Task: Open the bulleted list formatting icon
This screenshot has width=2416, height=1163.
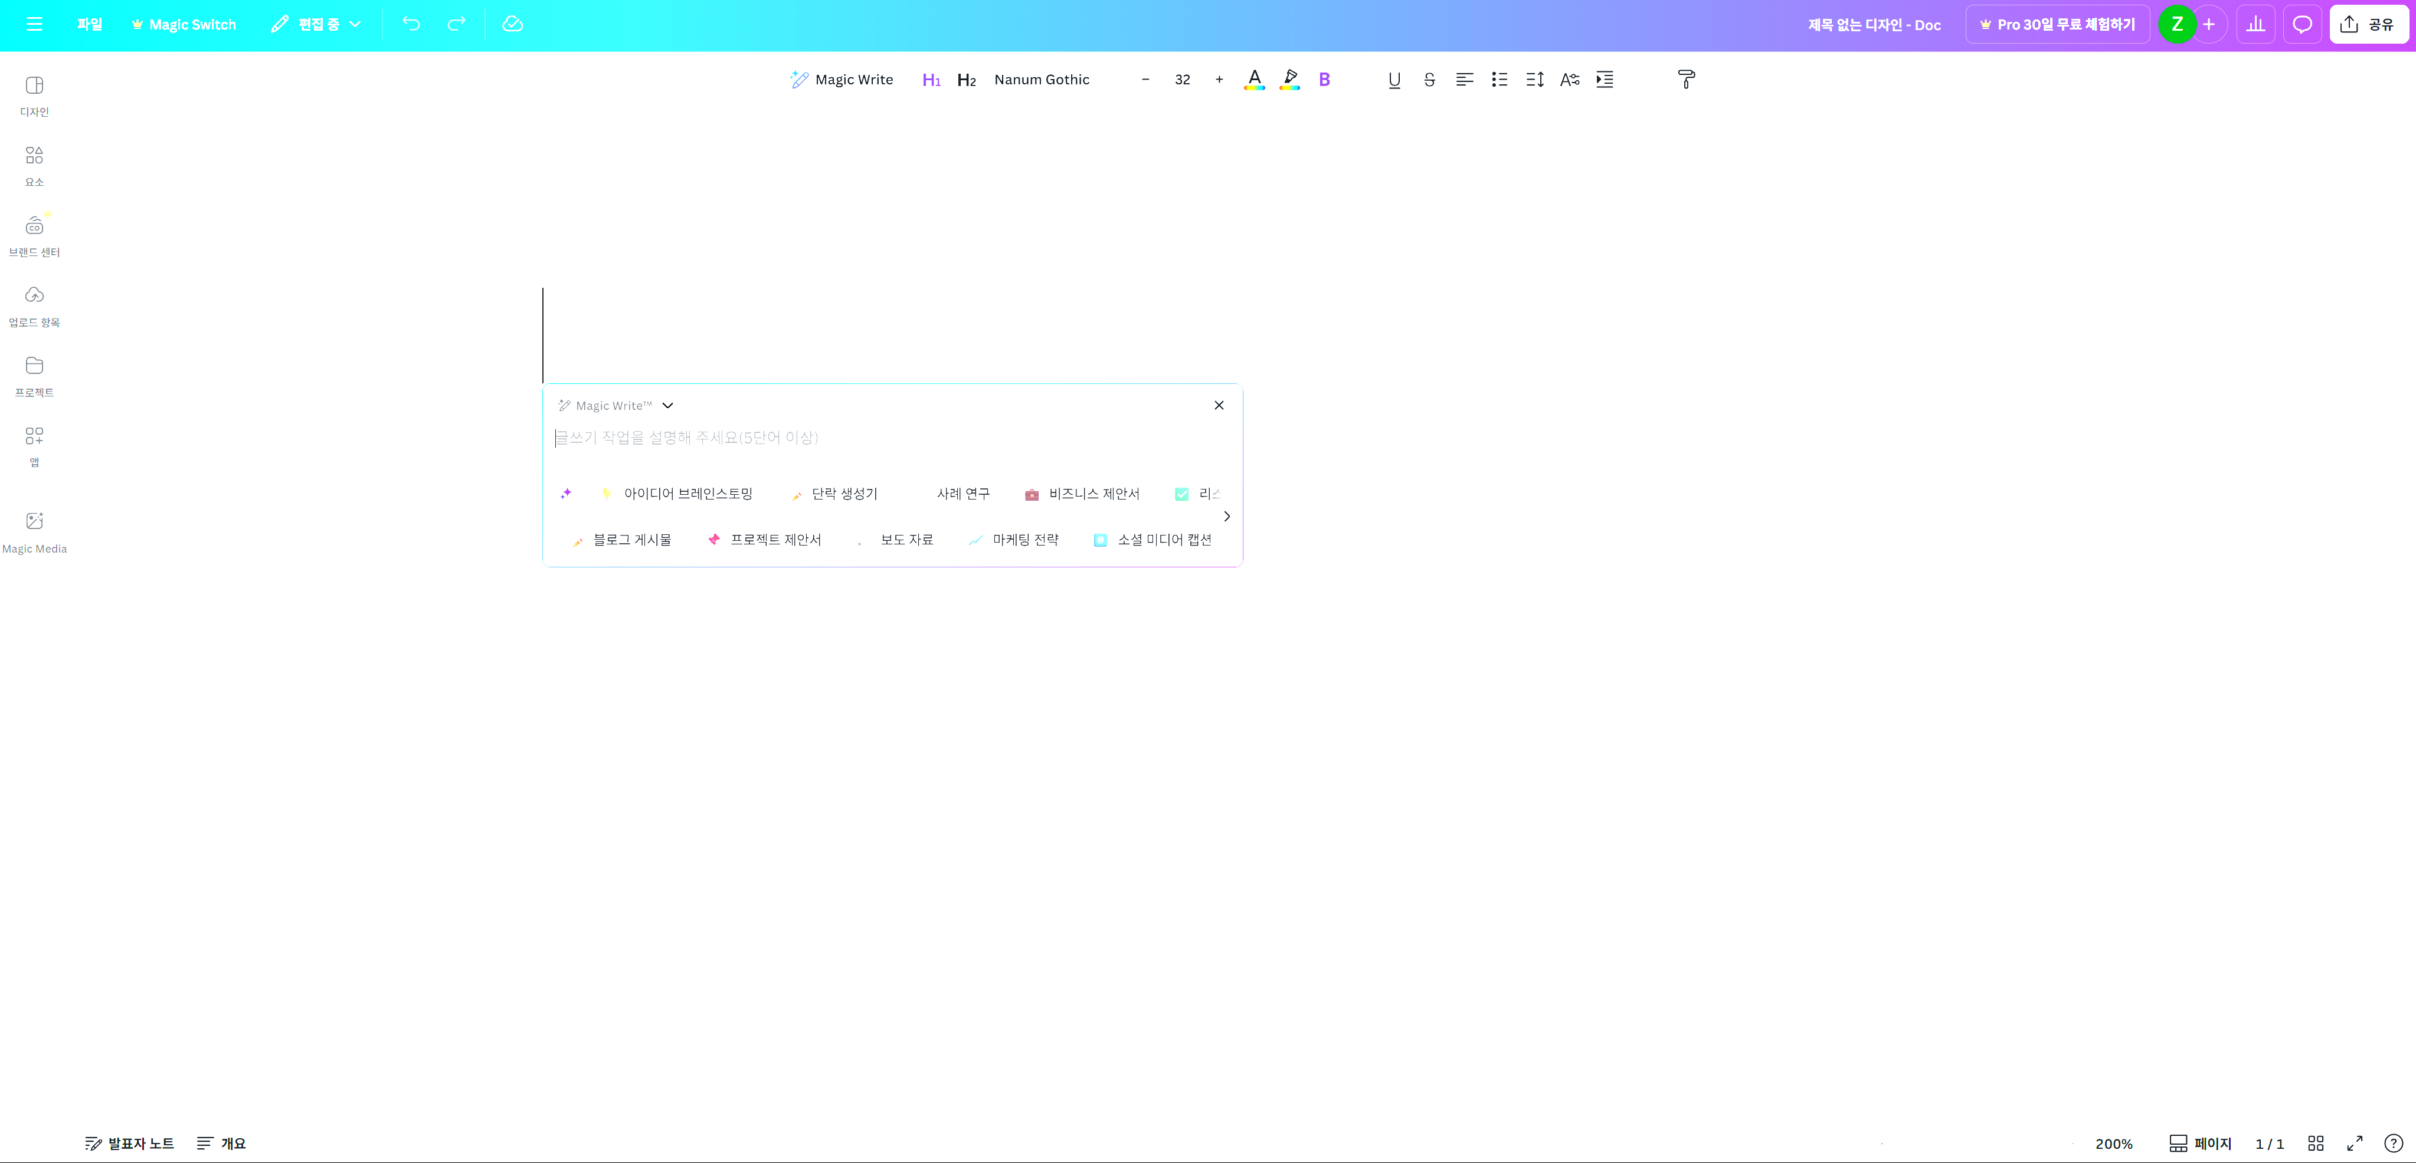Action: pyautogui.click(x=1499, y=80)
